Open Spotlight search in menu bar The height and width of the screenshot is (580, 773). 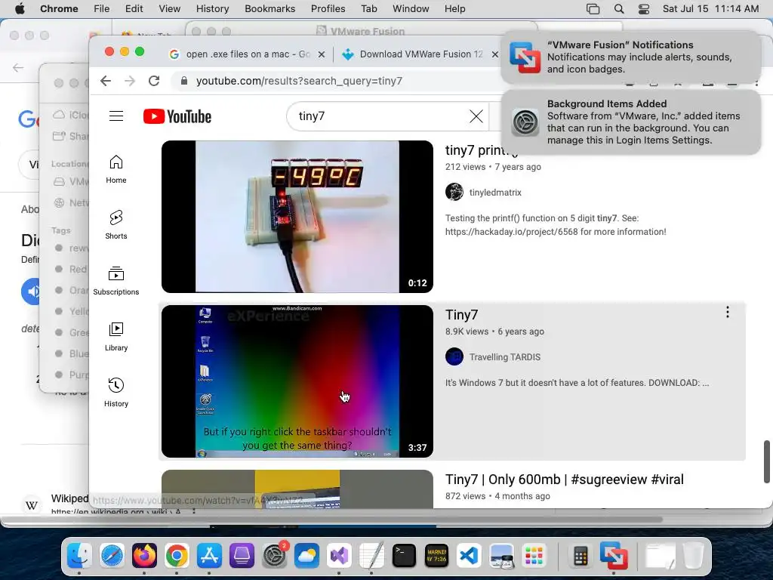[619, 9]
